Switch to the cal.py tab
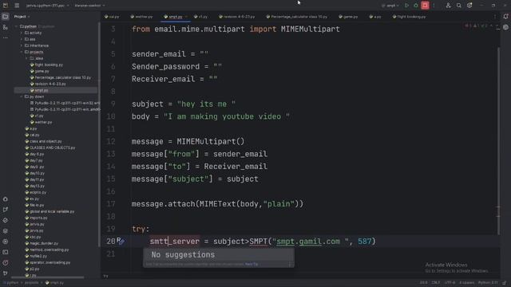511x287 pixels. click(112, 17)
